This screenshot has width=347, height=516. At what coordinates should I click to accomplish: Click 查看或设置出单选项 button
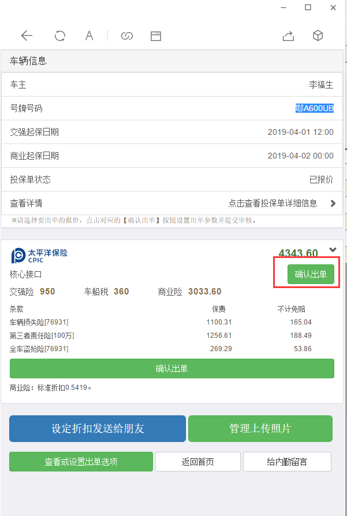pyautogui.click(x=81, y=462)
